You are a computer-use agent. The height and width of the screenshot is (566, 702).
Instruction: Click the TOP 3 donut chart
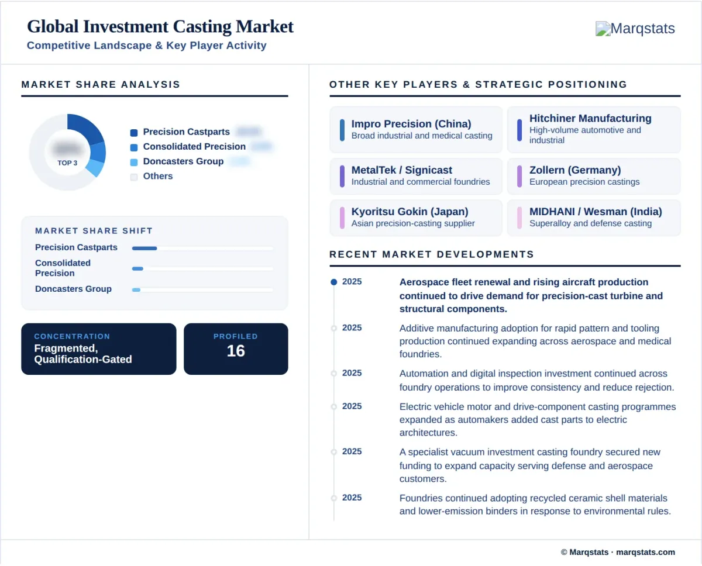point(67,152)
